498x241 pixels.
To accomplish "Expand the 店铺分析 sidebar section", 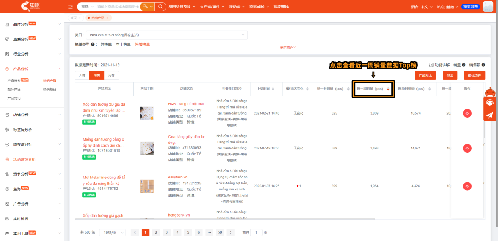I will (31, 115).
